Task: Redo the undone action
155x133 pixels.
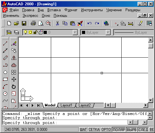Action: coord(97,23)
